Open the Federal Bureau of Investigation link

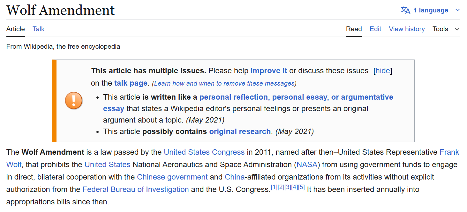pyautogui.click(x=136, y=189)
